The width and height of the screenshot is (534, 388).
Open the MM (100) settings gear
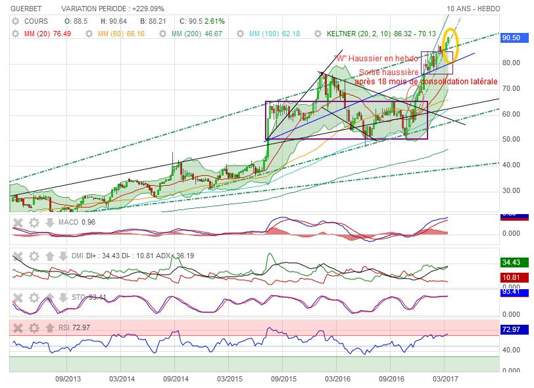[x=241, y=34]
